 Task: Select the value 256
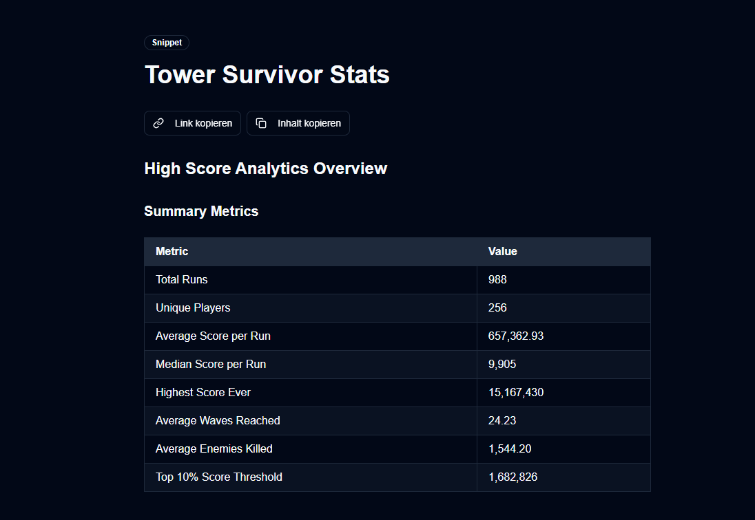[497, 308]
